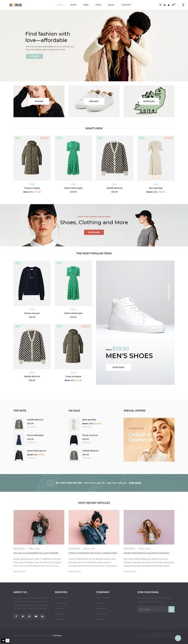The width and height of the screenshot is (188, 644).
Task: Click the email newsletter input field
Action: click(x=153, y=609)
